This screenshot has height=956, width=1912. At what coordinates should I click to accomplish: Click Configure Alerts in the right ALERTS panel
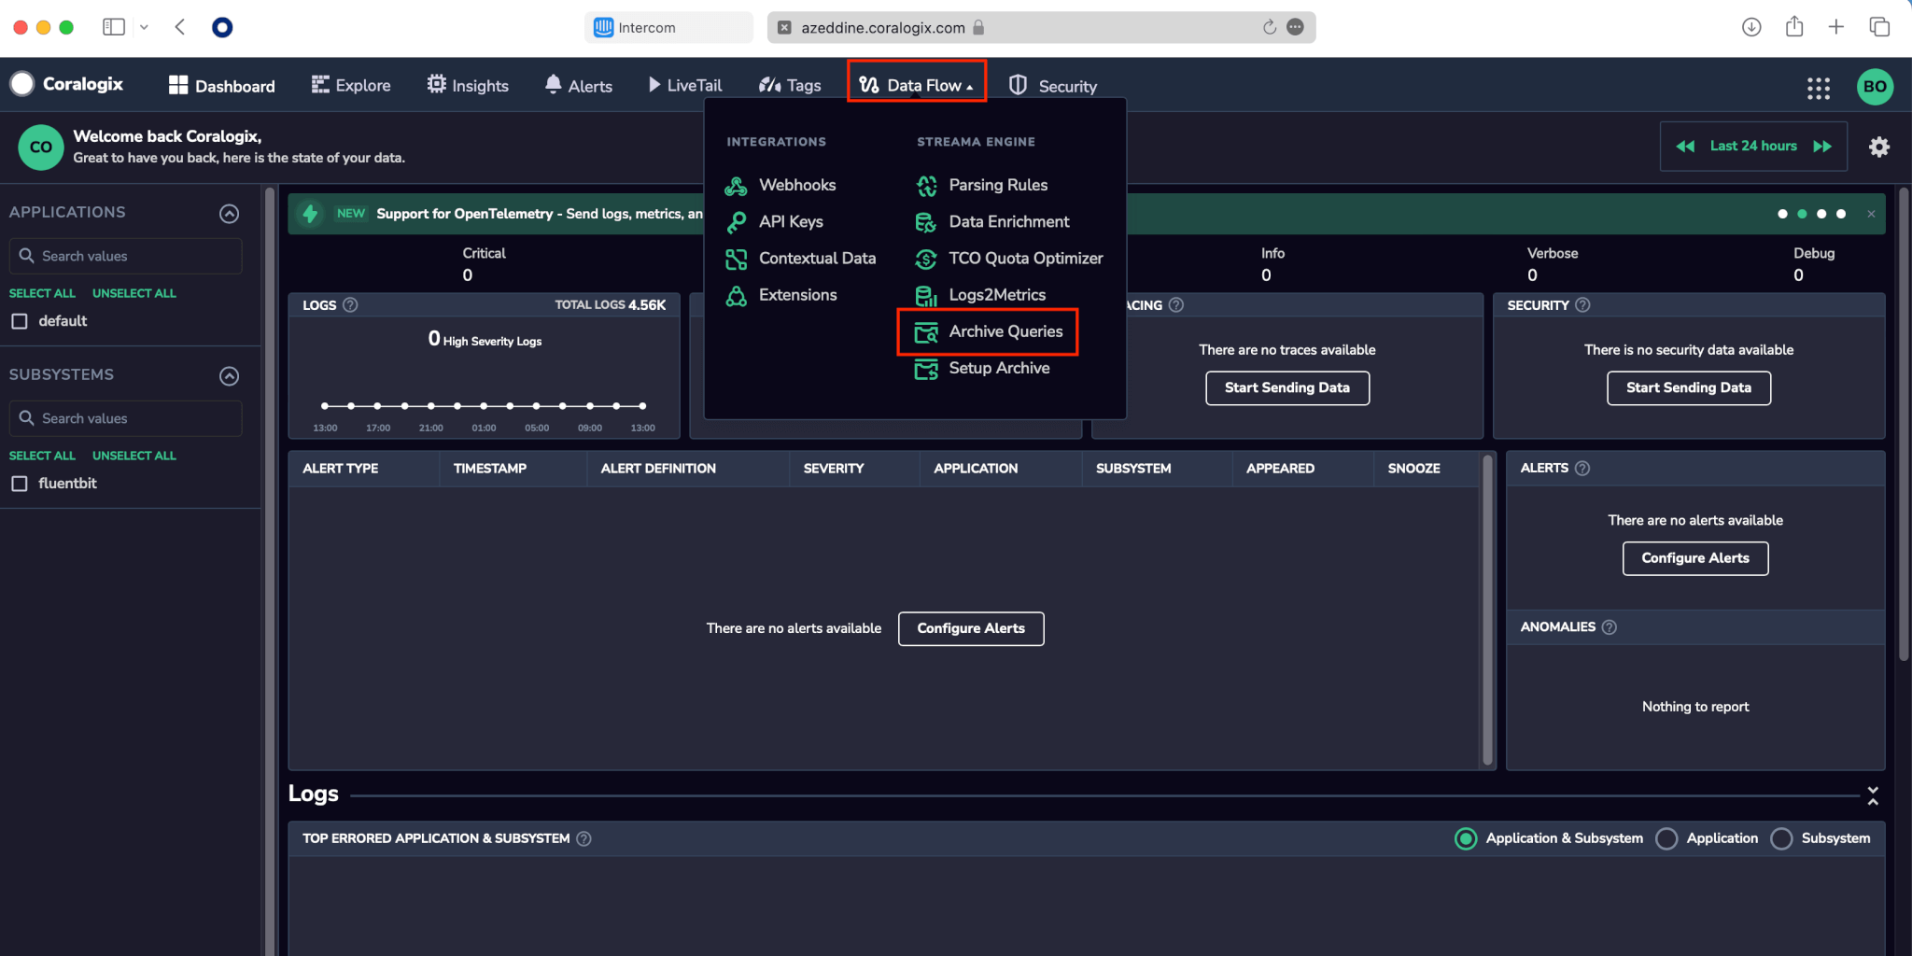[1695, 558]
